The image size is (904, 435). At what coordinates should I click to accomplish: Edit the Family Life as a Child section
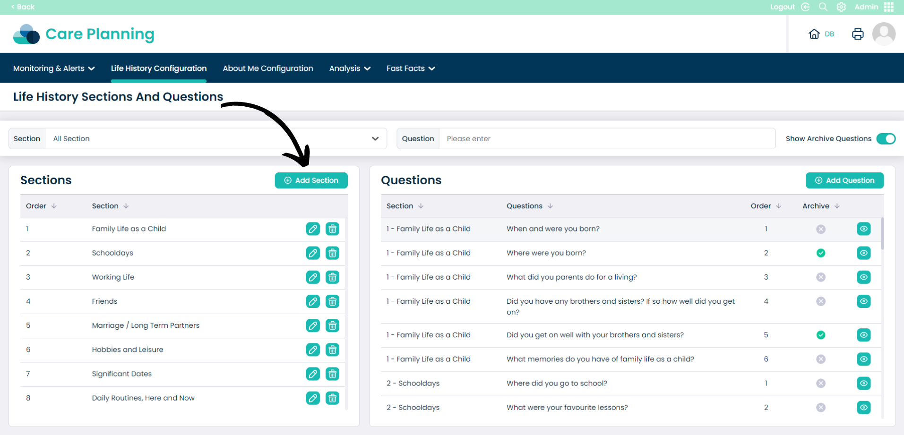tap(313, 229)
